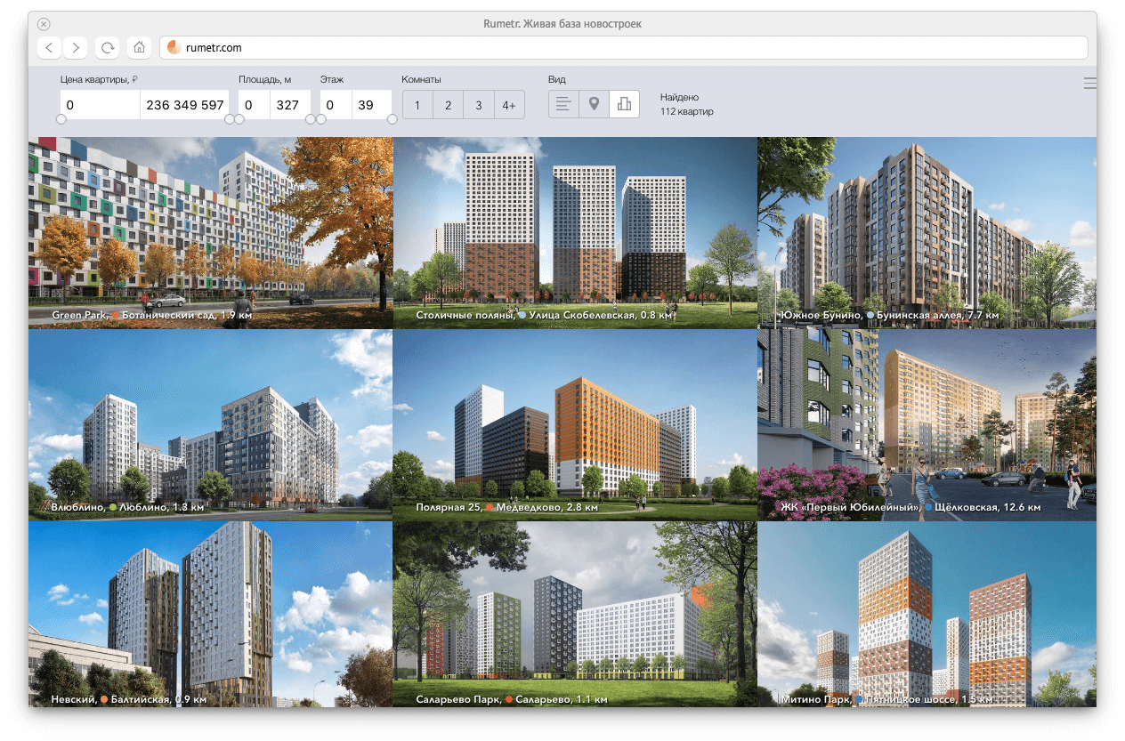Click the maximum price slider handle
The width and height of the screenshot is (1125, 741).
(x=230, y=119)
